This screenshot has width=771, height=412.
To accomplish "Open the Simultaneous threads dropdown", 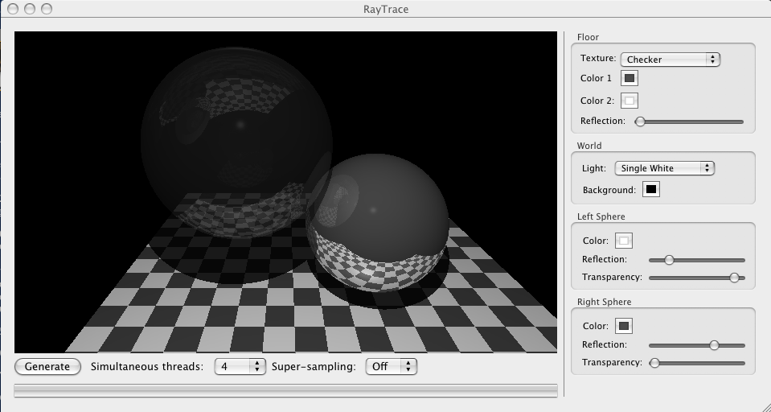I will pos(240,366).
